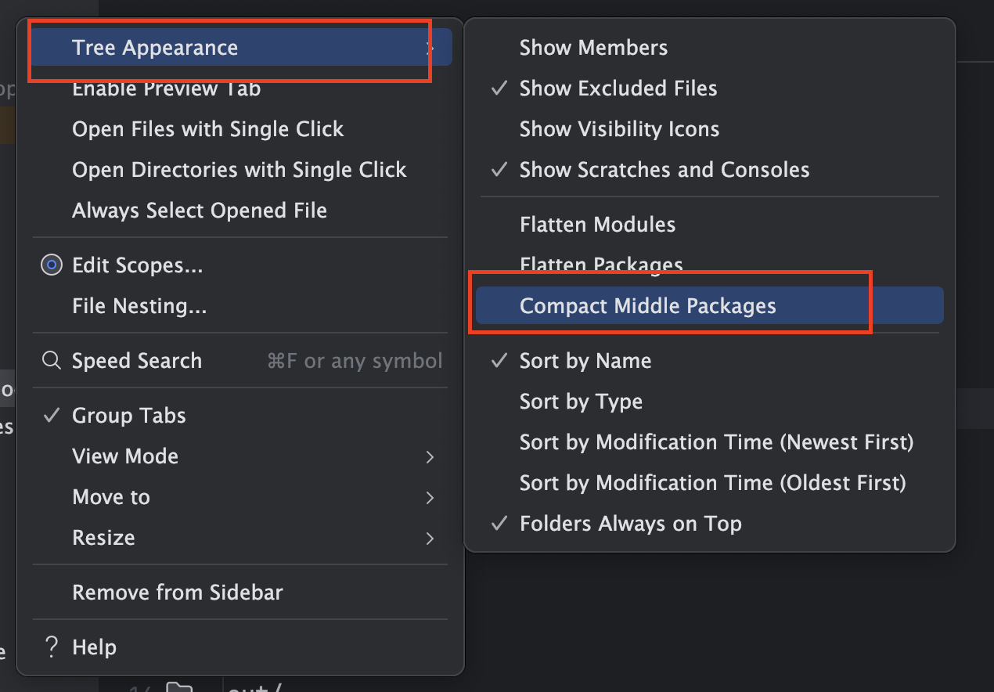This screenshot has width=994, height=692.
Task: Open the Move to submenu
Action: pos(111,497)
